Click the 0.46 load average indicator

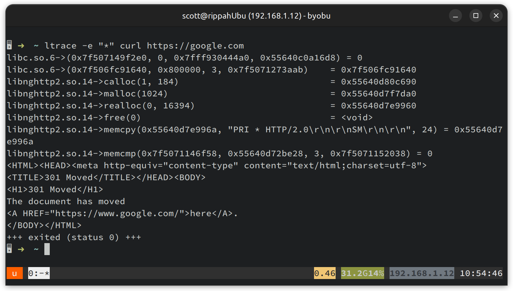tap(325, 273)
